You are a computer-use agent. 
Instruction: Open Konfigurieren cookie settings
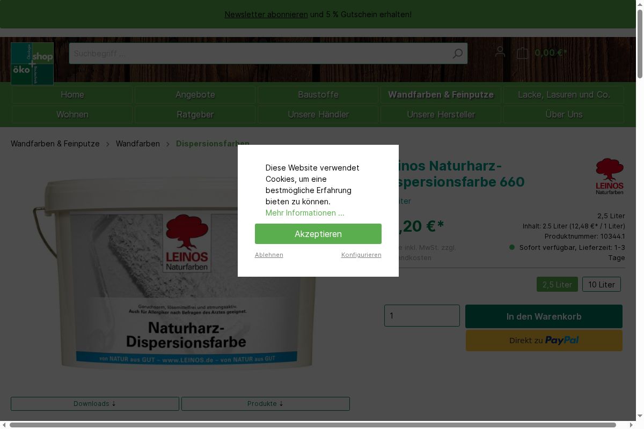pos(361,255)
